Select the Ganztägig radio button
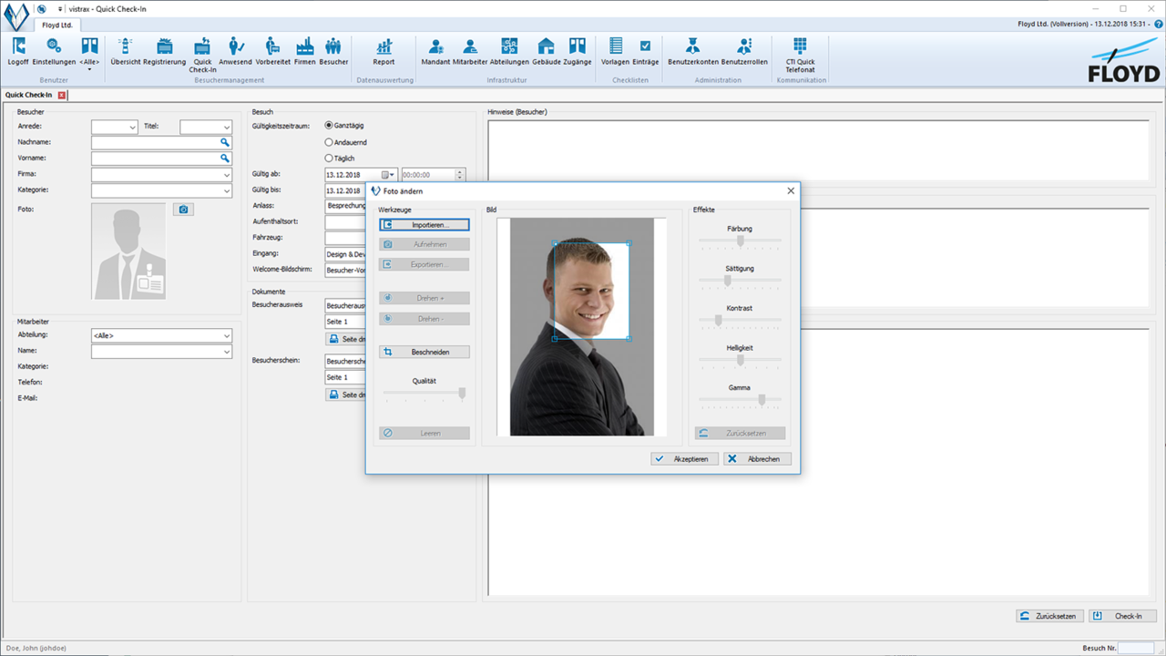 click(x=329, y=125)
